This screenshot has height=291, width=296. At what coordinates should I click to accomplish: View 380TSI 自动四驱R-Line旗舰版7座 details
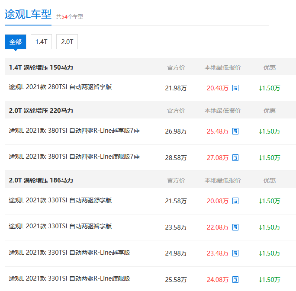pos(74,157)
